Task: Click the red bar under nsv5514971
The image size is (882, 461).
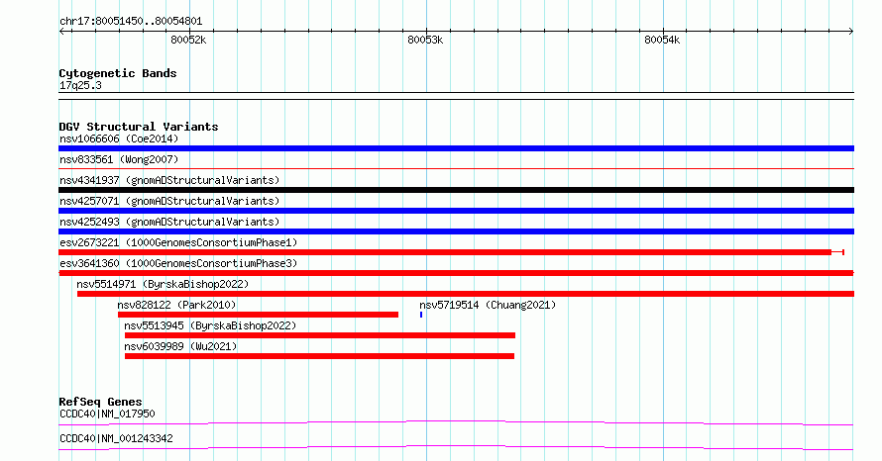Action: (466, 294)
